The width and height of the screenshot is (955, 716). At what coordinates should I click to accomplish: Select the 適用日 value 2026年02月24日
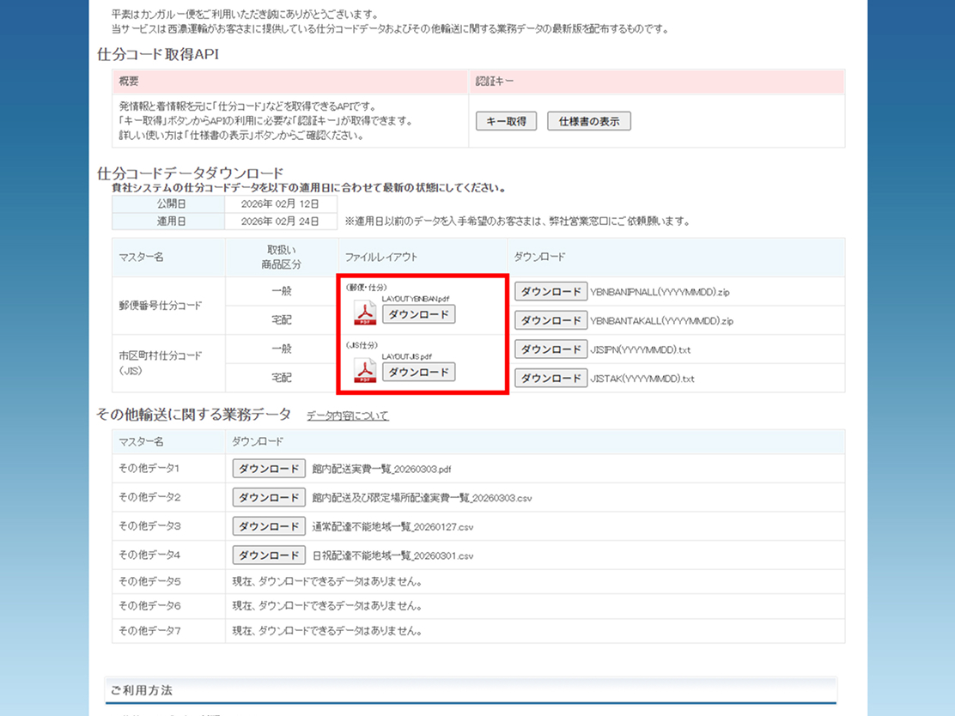tap(280, 221)
